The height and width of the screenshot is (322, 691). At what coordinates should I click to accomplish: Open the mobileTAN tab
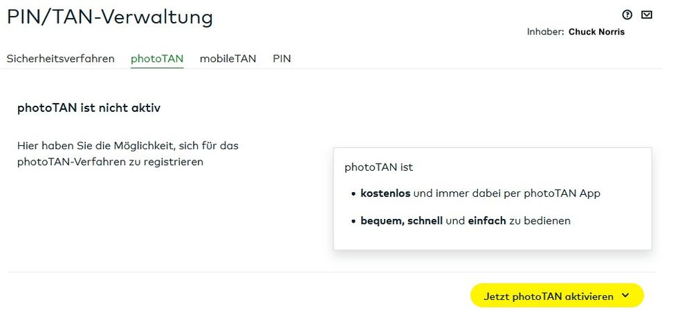coord(228,59)
